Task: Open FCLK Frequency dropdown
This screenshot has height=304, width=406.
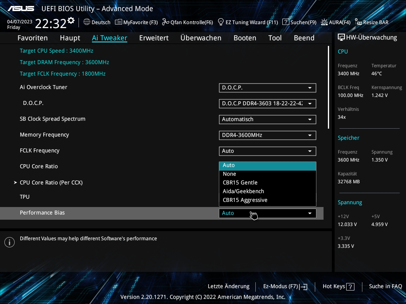Action: [268, 151]
